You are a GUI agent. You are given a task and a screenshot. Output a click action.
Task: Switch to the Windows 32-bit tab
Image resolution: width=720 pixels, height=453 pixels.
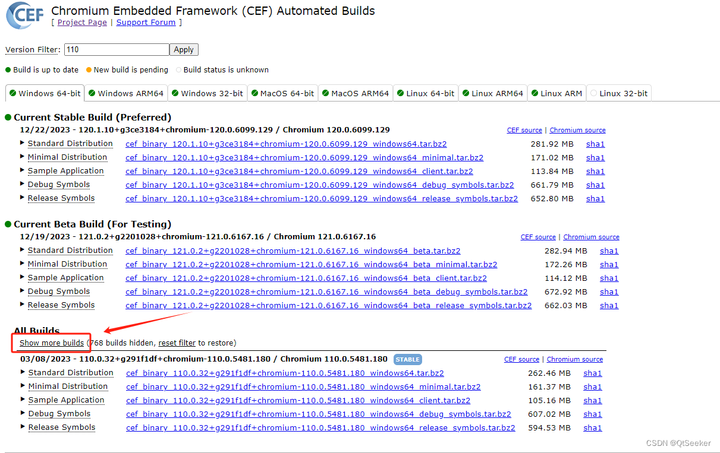(x=207, y=93)
